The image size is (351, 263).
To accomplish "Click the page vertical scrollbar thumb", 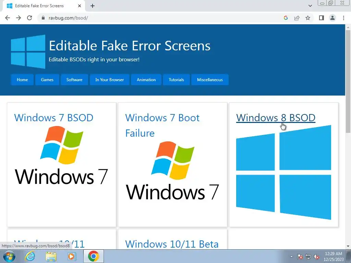I will 348,82.
